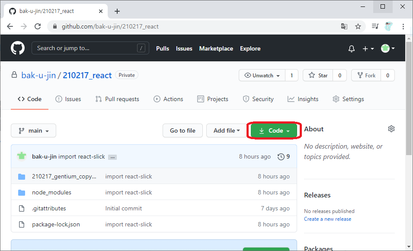The height and width of the screenshot is (251, 413).
Task: Click the Chrome profile avatar
Action: (388, 26)
